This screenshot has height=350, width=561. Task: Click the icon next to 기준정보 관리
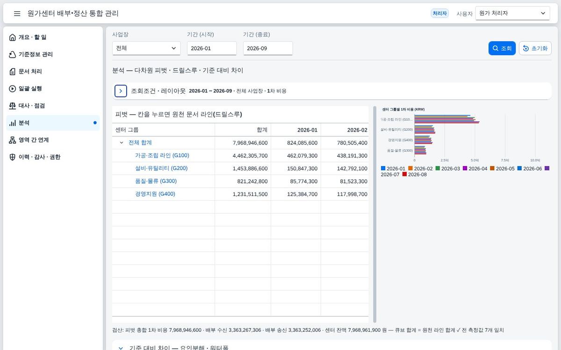[13, 55]
